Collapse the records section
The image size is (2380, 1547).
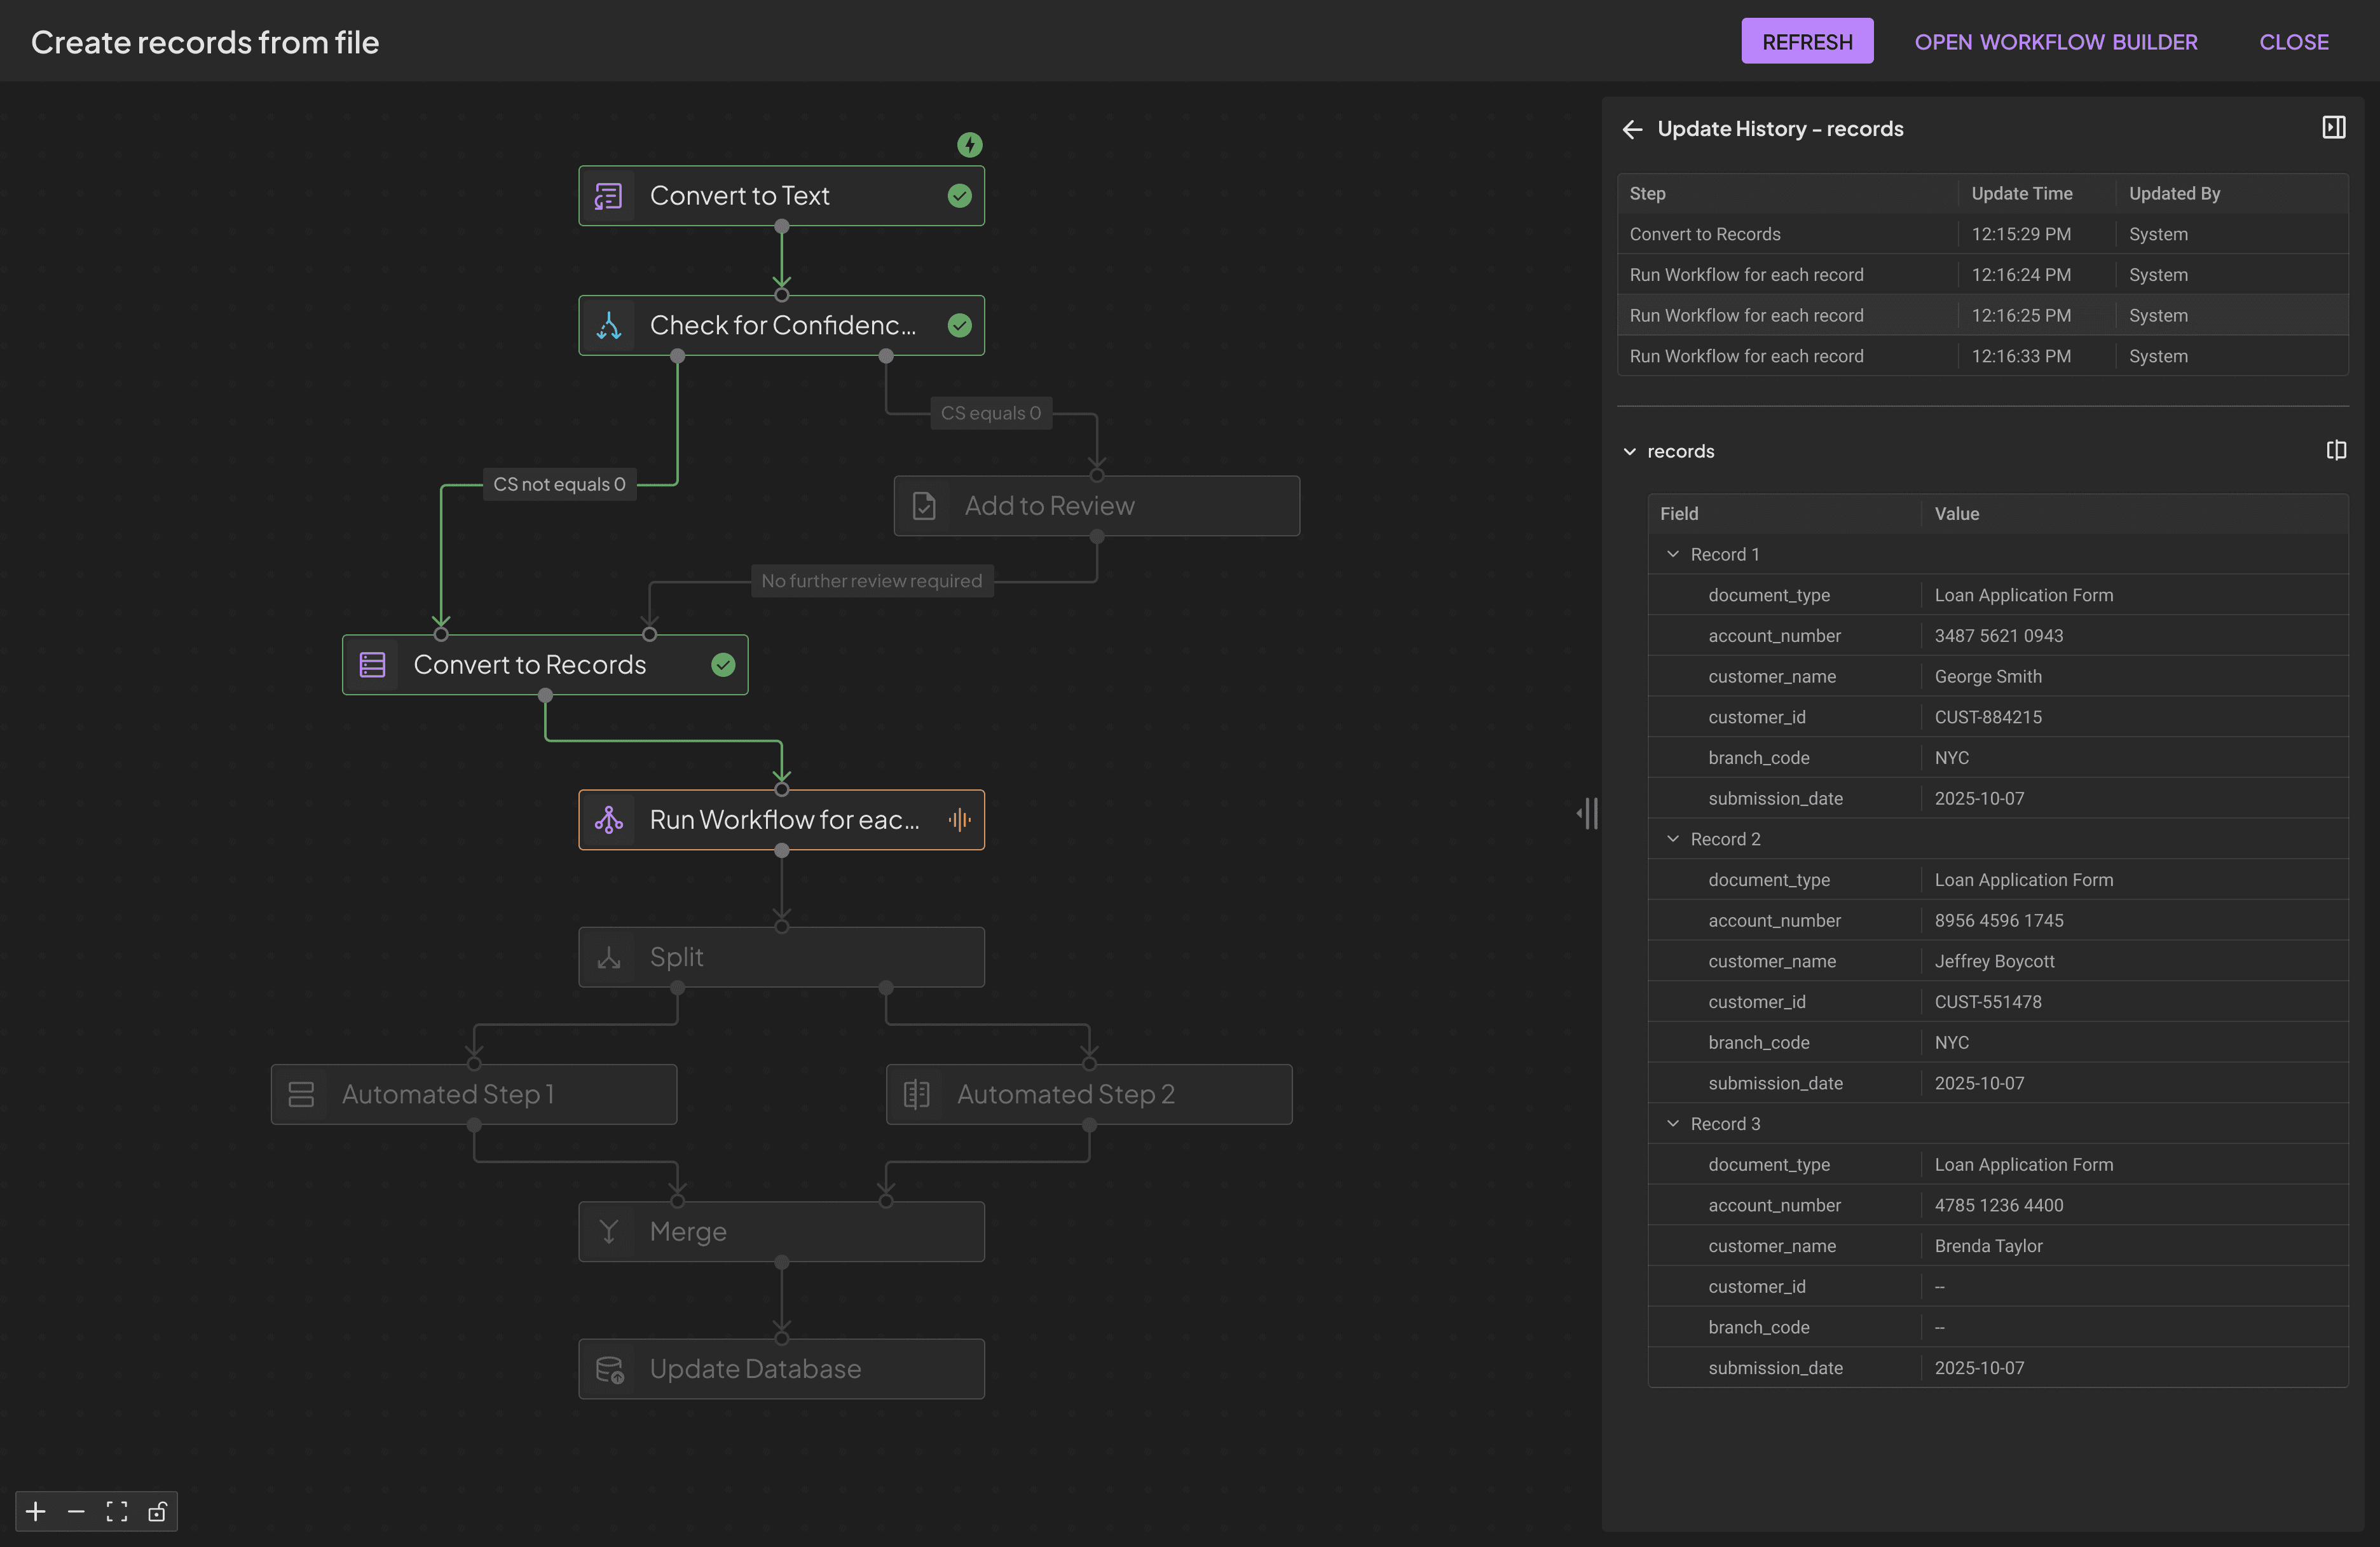coord(1631,451)
